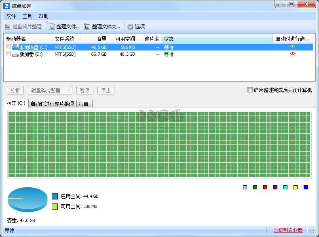Click 容量: 45.0 GB label under pie chart
The height and width of the screenshot is (237, 319).
(x=21, y=220)
